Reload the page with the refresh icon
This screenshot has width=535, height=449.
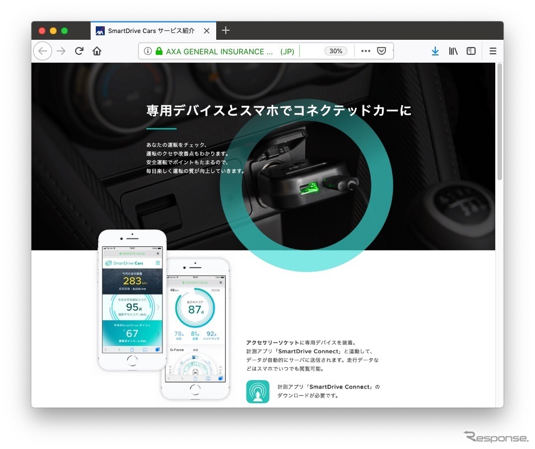point(79,51)
